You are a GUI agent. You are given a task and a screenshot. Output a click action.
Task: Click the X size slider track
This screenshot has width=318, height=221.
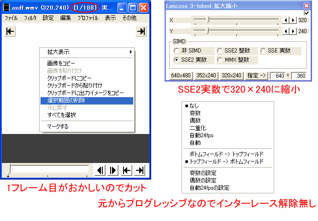[x=236, y=20]
